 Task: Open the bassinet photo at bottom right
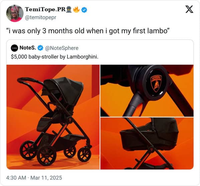147,143
